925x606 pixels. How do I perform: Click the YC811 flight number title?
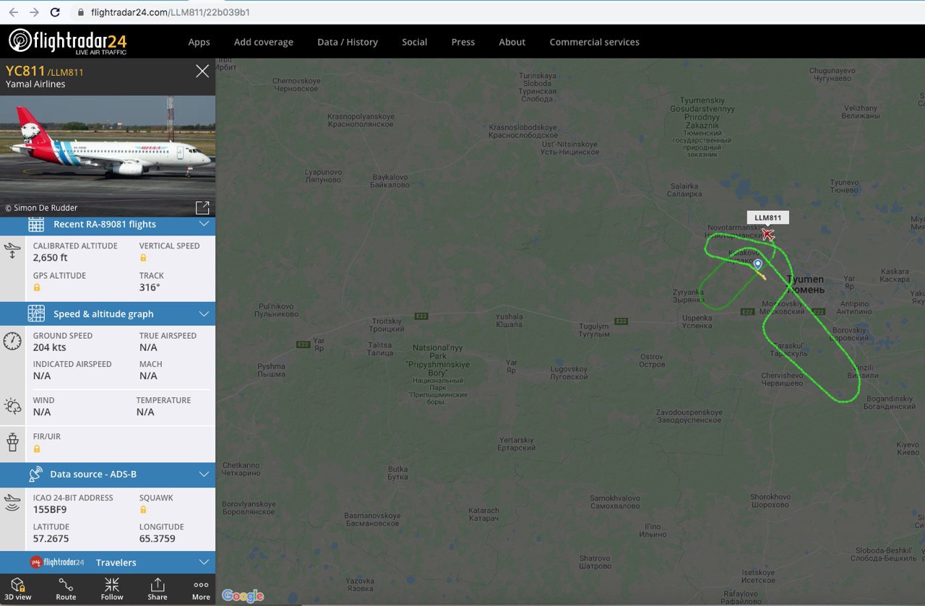coord(26,71)
